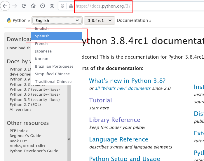Screen dimensions: 204x161
Task: Collapse the sidebar with the « button
Action: tap(69, 139)
